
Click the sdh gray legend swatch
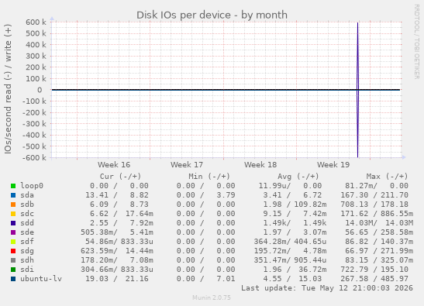[13, 260]
